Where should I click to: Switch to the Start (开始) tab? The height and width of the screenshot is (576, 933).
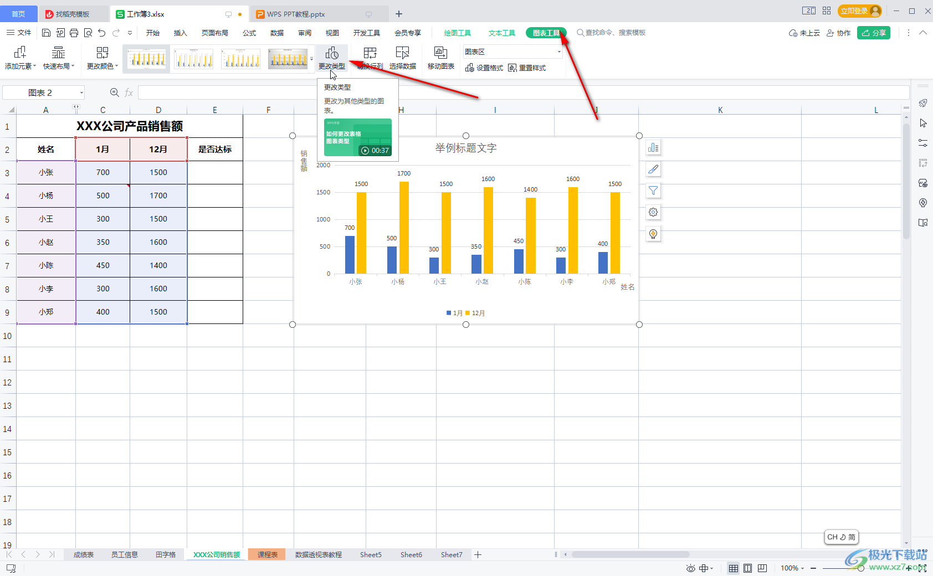(153, 33)
